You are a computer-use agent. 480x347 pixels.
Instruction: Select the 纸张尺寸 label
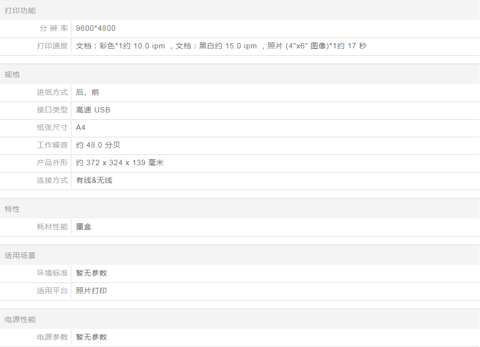(x=52, y=128)
